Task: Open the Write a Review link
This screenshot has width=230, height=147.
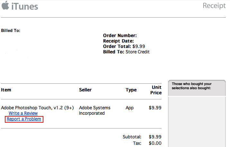Action: (23, 113)
